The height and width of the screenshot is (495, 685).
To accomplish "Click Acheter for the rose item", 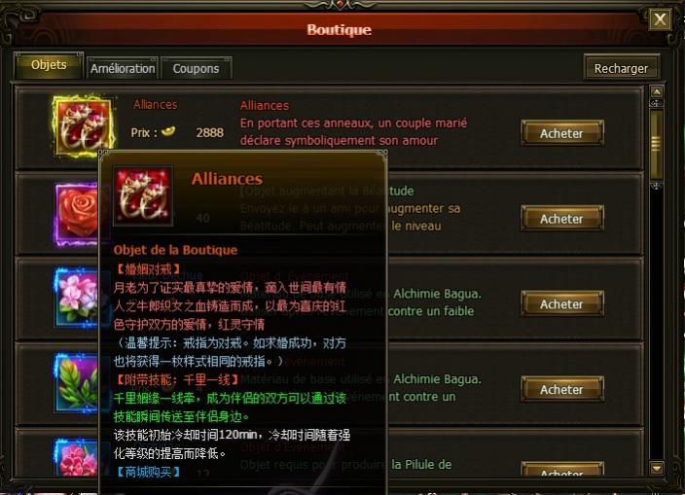I will coord(561,219).
